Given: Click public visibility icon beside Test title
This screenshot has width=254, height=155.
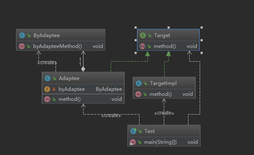Looking at the screenshot, I should tap(140, 131).
